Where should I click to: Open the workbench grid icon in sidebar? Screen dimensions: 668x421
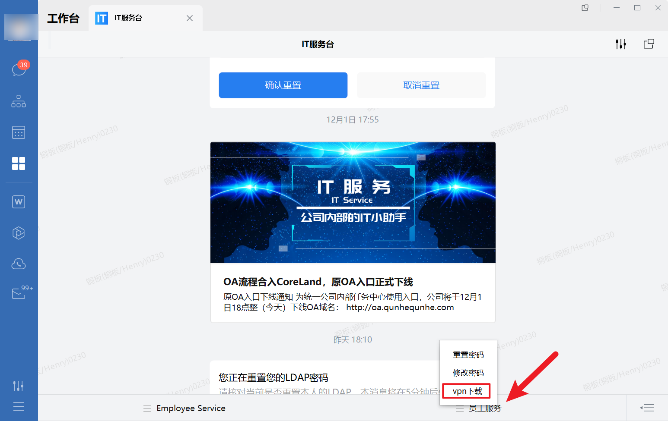coord(19,163)
